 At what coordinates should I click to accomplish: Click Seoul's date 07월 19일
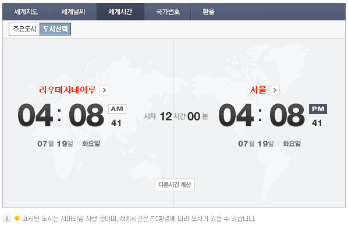(x=255, y=144)
